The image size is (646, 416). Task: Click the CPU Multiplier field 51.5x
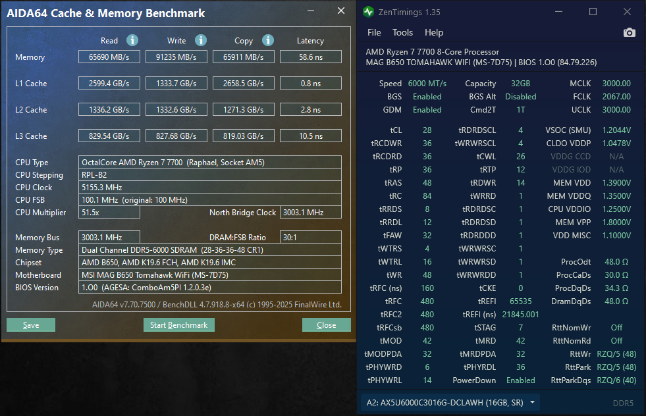click(109, 213)
